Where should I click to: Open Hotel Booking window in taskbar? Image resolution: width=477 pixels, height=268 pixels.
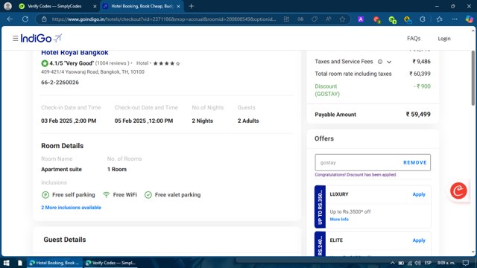(x=55, y=263)
